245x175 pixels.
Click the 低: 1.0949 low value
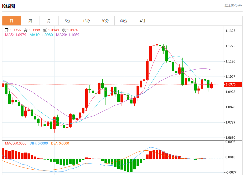coord(51,30)
